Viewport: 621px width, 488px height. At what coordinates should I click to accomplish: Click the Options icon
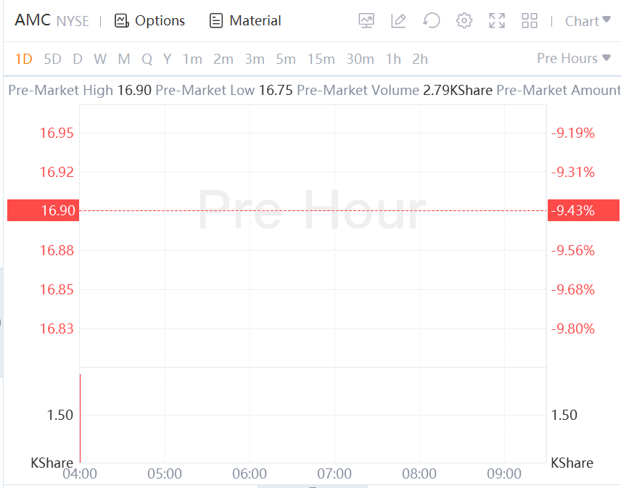click(x=121, y=21)
